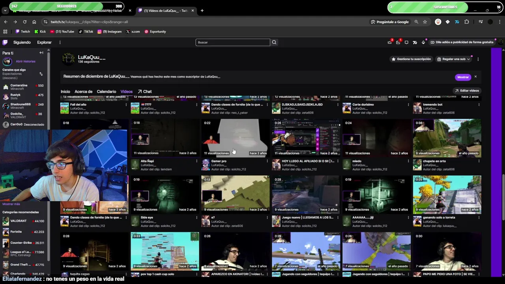Switch to the Acerca de tab
The image size is (505, 284).
83,92
